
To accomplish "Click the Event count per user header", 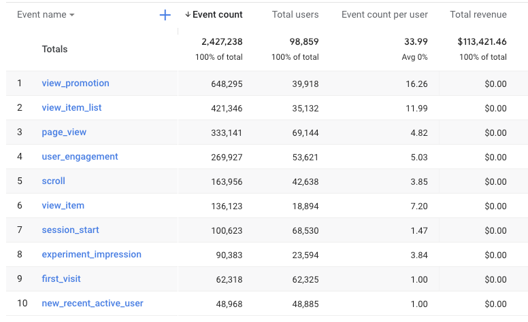I will (384, 15).
